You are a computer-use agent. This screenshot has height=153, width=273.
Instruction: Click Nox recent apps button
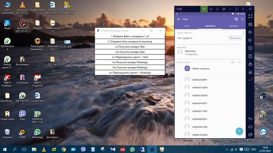coord(250,135)
